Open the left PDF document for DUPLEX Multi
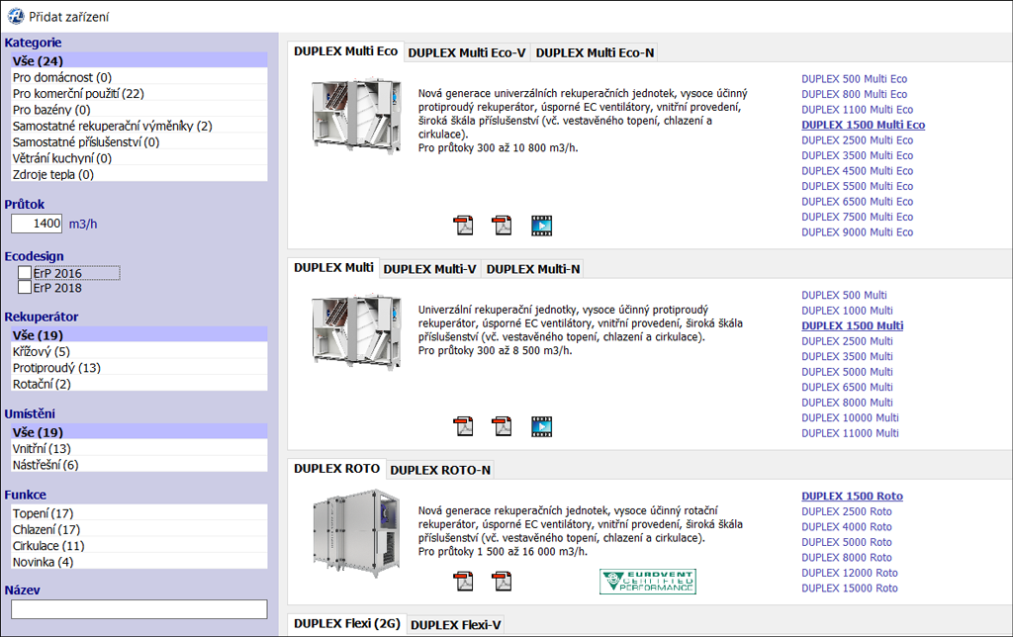 tap(463, 426)
